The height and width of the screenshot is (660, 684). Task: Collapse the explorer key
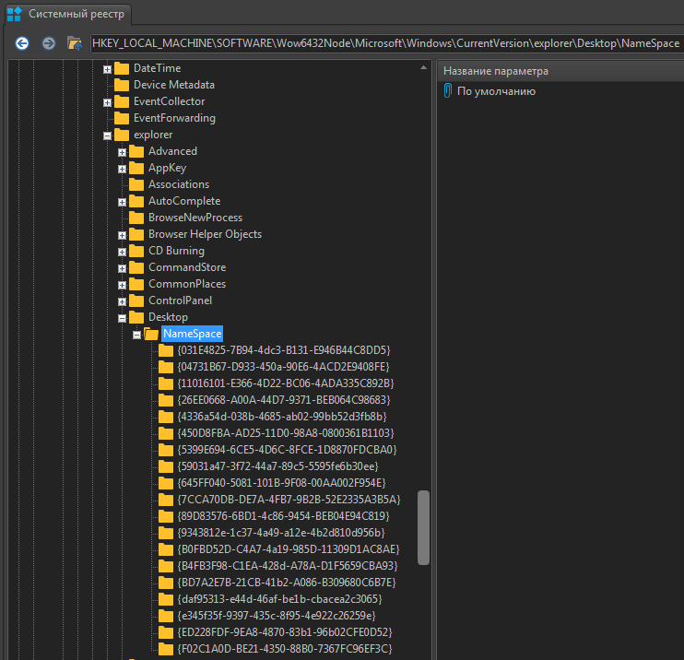(x=107, y=136)
